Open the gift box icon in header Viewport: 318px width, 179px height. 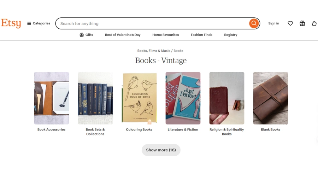pos(302,23)
